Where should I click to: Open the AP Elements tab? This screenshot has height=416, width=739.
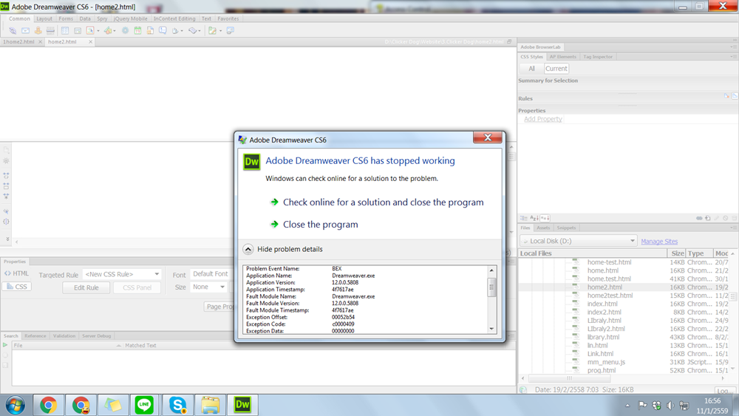[562, 57]
